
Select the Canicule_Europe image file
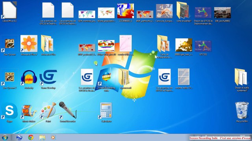tap(164, 11)
